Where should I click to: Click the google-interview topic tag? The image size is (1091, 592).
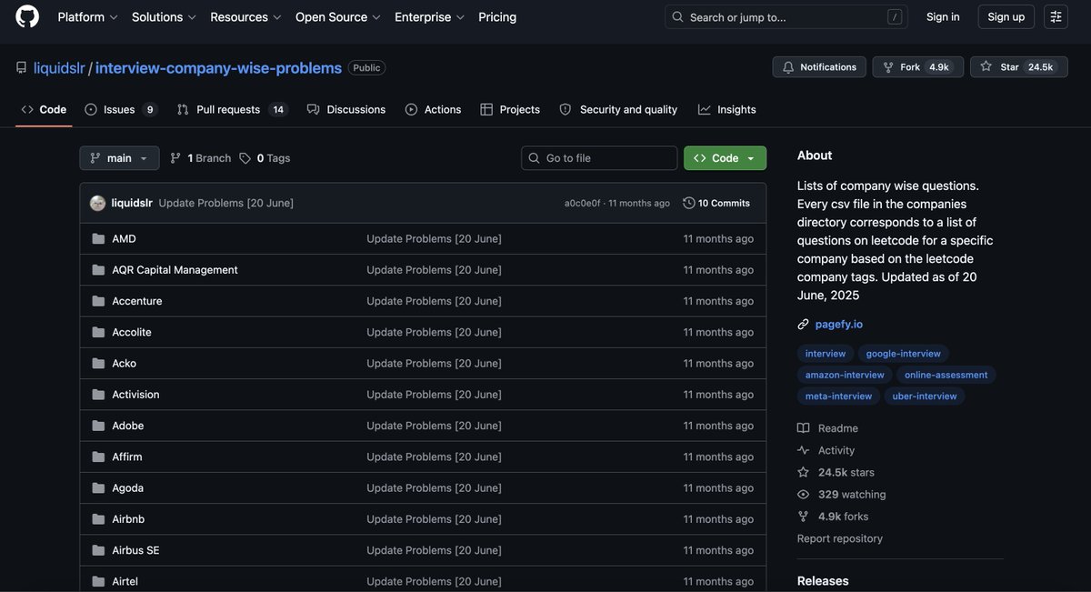tap(903, 354)
